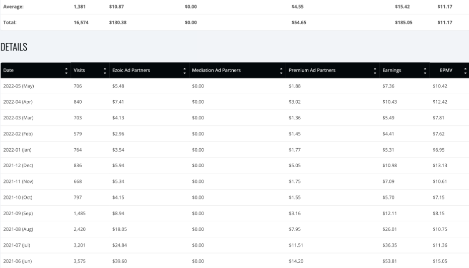The width and height of the screenshot is (469, 268).
Task: Click the Mediation Ad Partners header label
Action: tap(216, 71)
